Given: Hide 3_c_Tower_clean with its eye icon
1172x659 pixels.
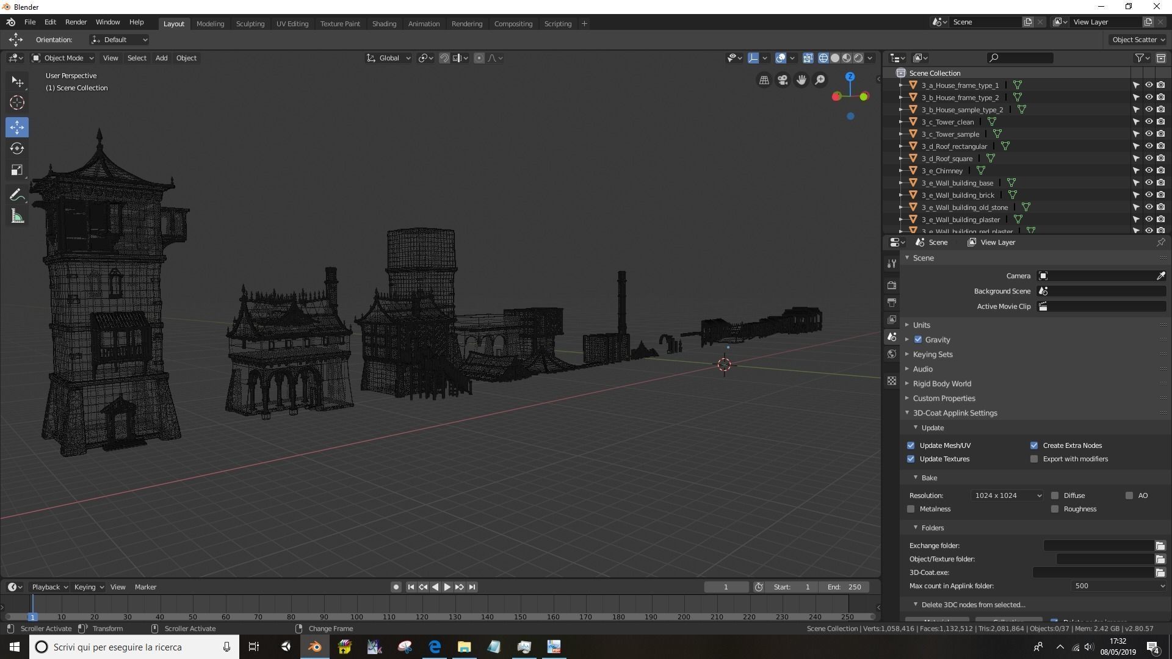Looking at the screenshot, I should [1148, 122].
